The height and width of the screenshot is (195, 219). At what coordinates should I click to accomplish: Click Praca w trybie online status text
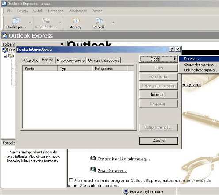tap(146, 192)
